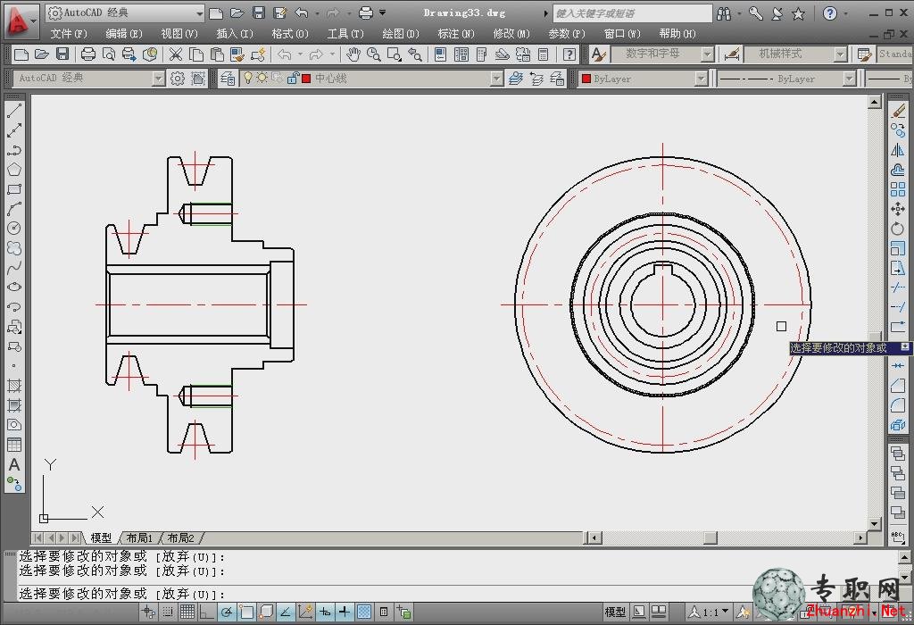Select the Hatch tool

point(14,386)
